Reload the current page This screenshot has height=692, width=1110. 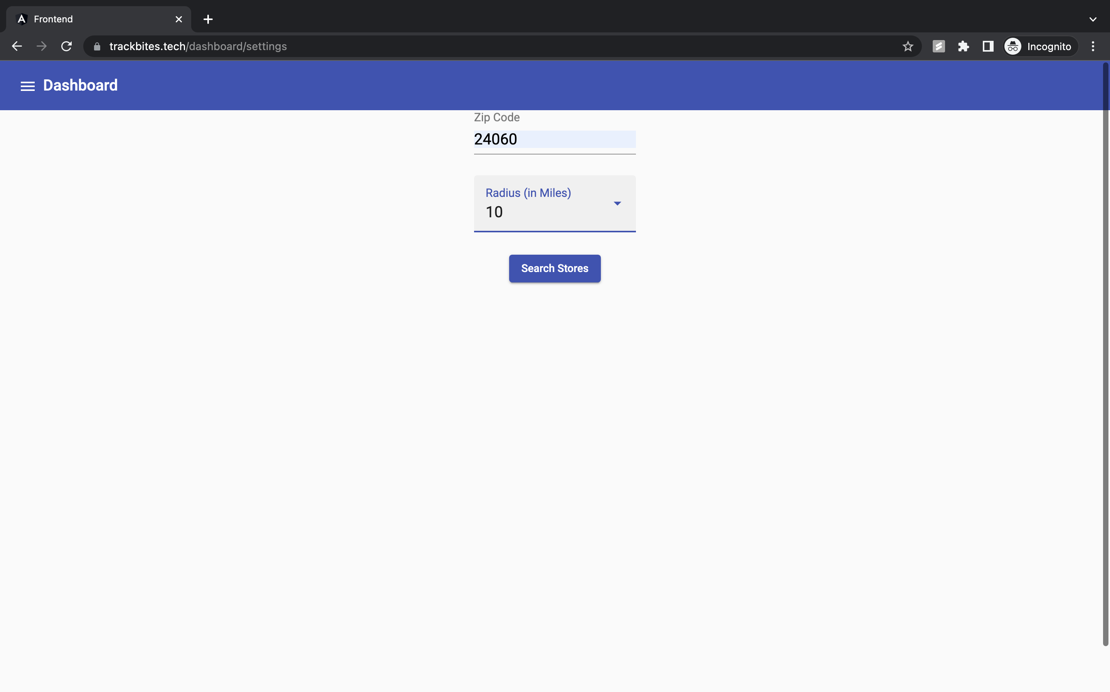(66, 46)
